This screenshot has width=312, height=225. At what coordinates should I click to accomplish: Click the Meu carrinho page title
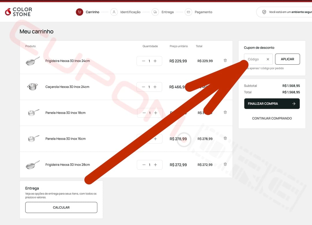coord(36,32)
